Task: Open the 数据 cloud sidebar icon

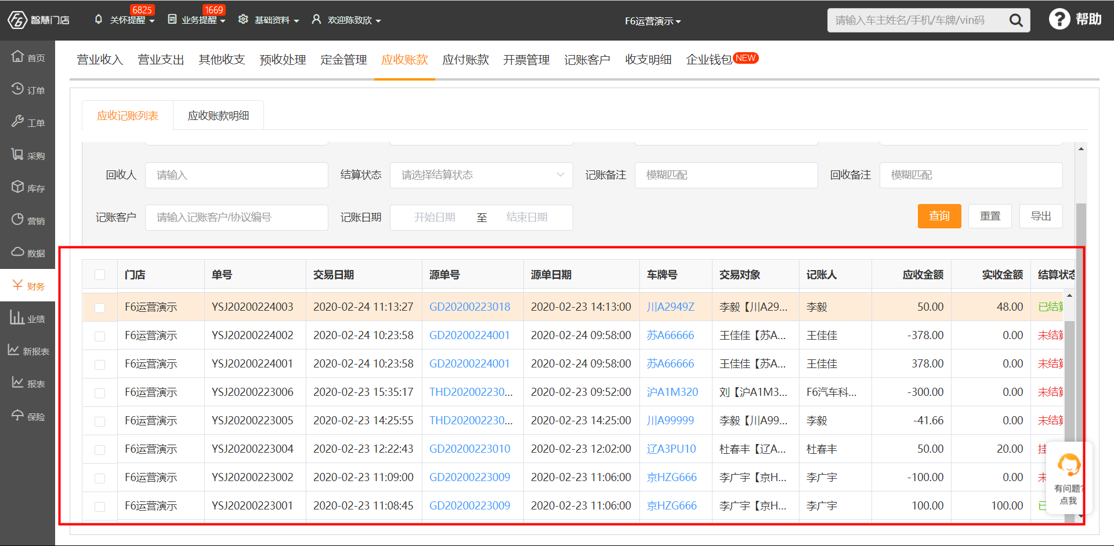Action: click(x=17, y=252)
